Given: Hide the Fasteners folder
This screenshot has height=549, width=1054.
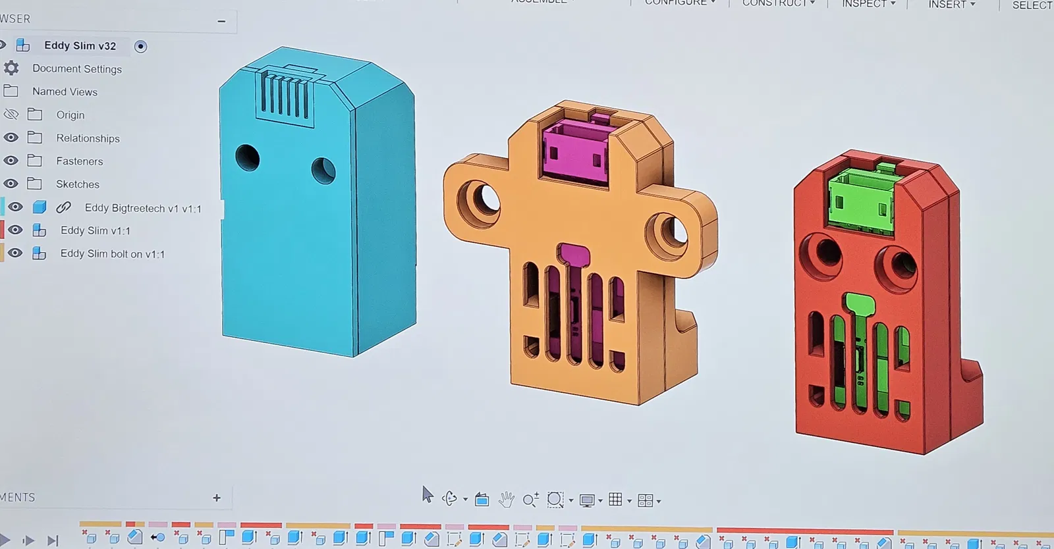Looking at the screenshot, I should pyautogui.click(x=11, y=161).
